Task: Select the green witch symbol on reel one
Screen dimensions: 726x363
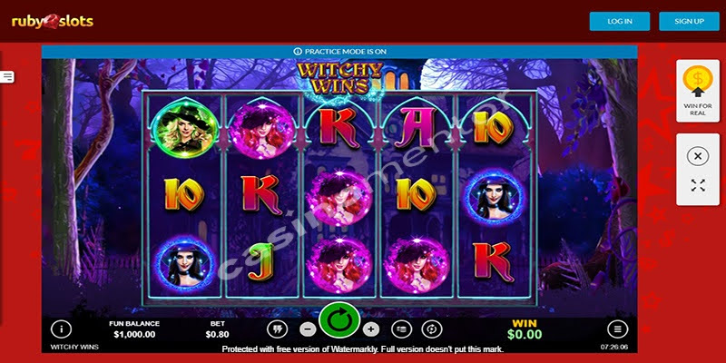Action: coord(185,129)
